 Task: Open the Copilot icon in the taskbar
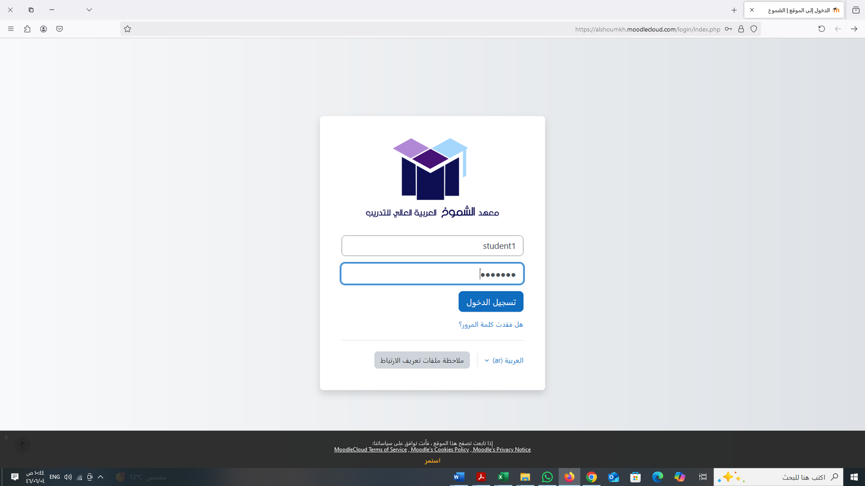(680, 477)
